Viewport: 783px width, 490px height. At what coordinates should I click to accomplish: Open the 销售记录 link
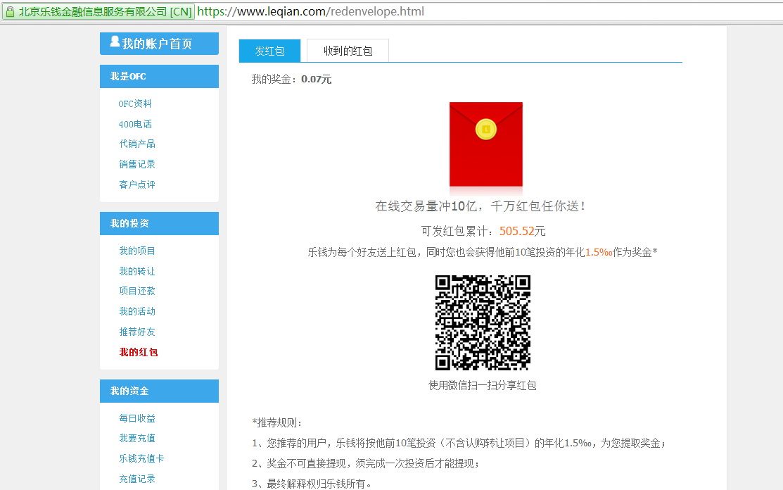[137, 164]
